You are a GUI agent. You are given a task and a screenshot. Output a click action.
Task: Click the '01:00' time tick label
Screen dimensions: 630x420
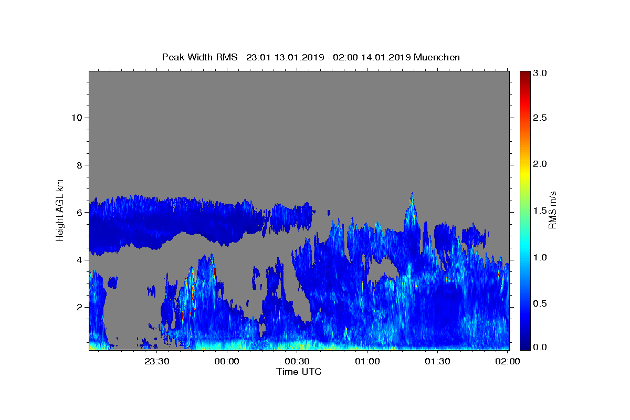[367, 362]
